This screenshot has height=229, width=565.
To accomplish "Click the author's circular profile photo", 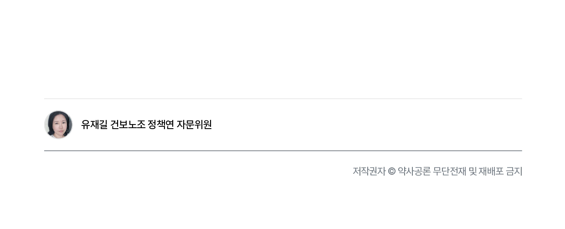I will [x=58, y=125].
